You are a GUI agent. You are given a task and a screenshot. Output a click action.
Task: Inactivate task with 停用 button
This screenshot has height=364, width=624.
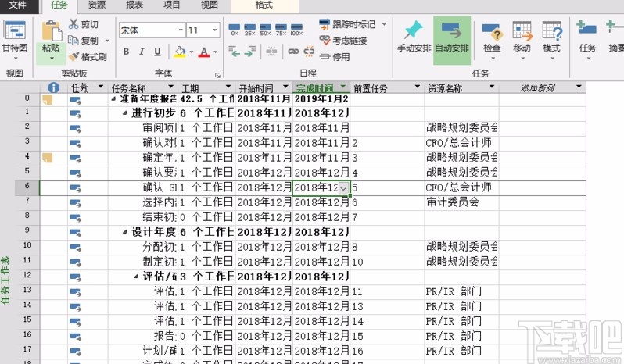click(x=335, y=57)
